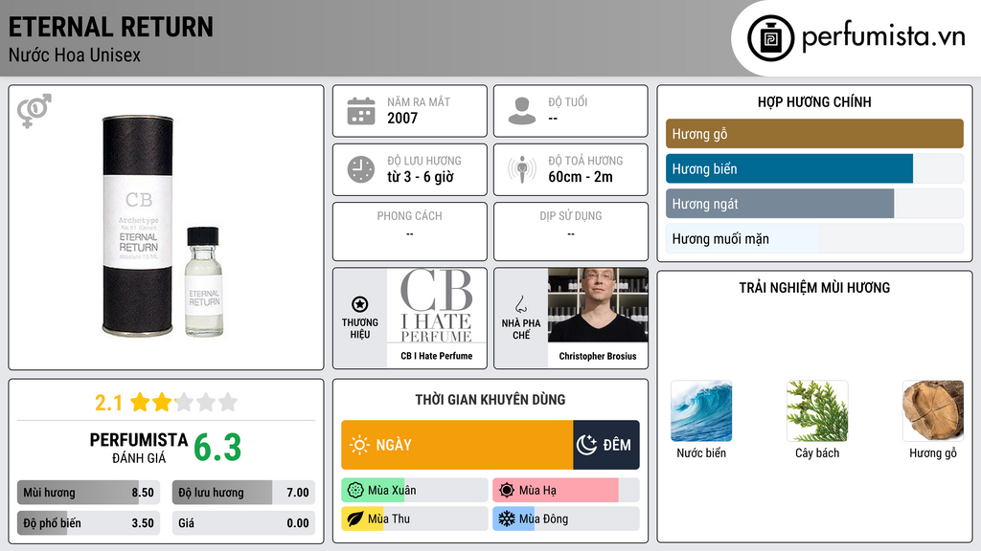Click the Christopher Brosius name label
Image resolution: width=981 pixels, height=551 pixels.
[598, 356]
